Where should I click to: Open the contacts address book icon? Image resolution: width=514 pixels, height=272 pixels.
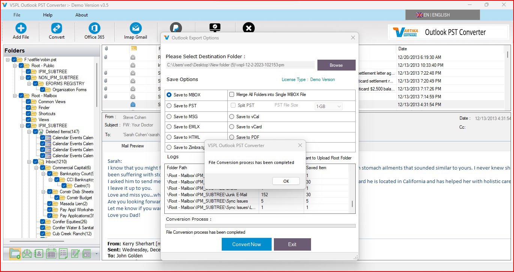tap(39, 254)
